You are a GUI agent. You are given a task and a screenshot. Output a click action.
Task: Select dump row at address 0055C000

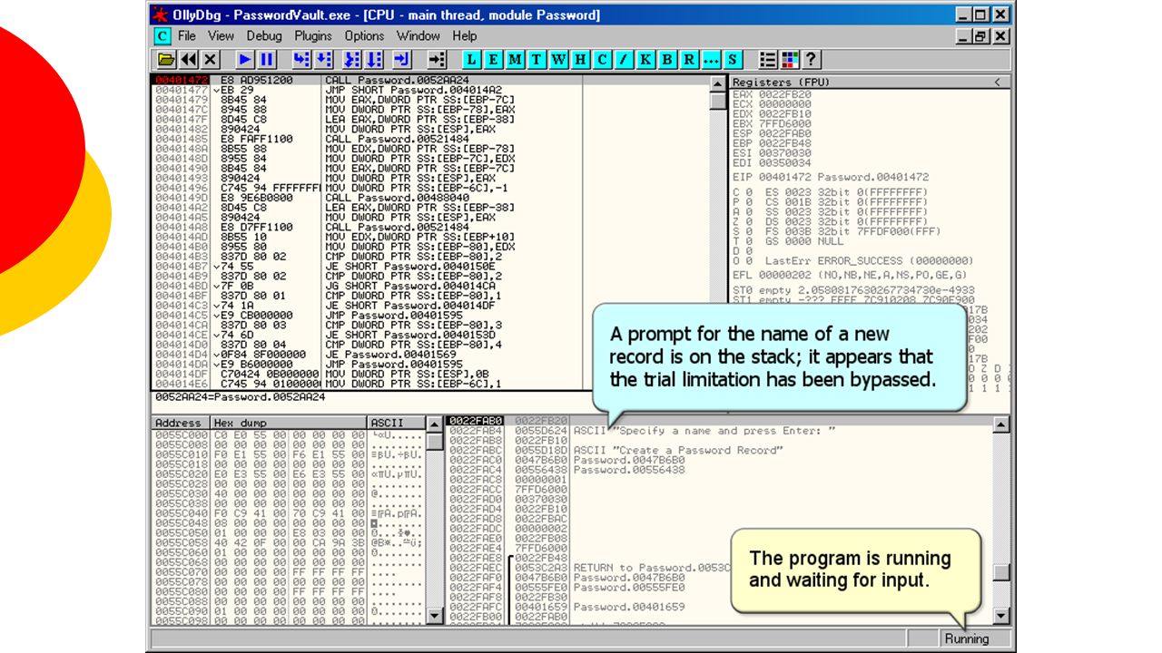pos(289,435)
